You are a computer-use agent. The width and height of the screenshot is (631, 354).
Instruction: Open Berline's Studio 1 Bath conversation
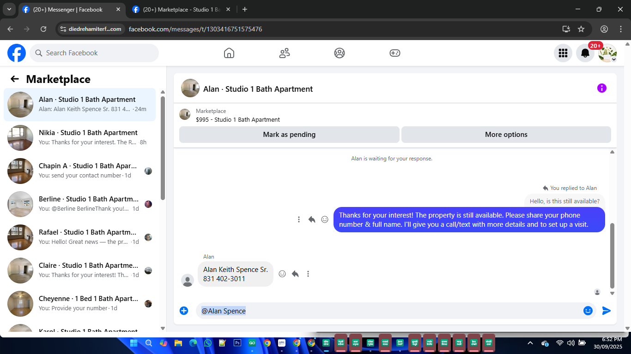(x=79, y=204)
